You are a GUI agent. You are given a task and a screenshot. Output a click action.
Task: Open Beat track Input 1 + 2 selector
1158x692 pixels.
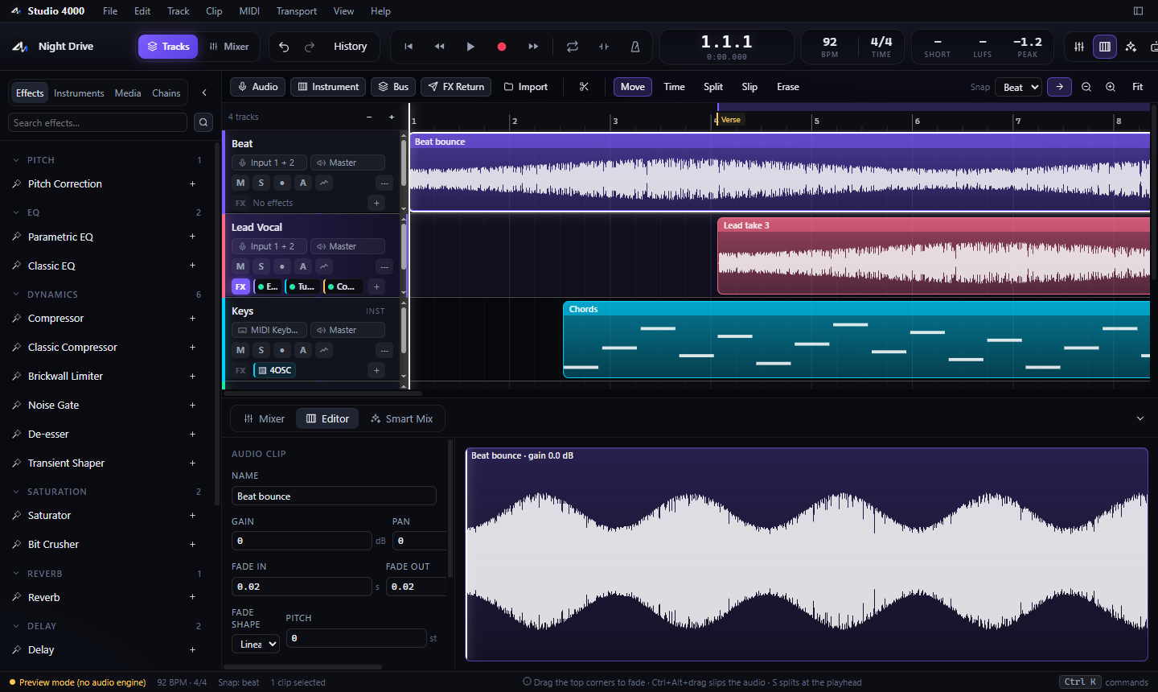pos(269,163)
